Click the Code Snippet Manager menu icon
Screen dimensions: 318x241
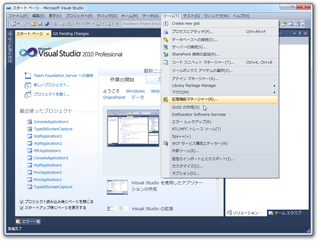tap(166, 62)
